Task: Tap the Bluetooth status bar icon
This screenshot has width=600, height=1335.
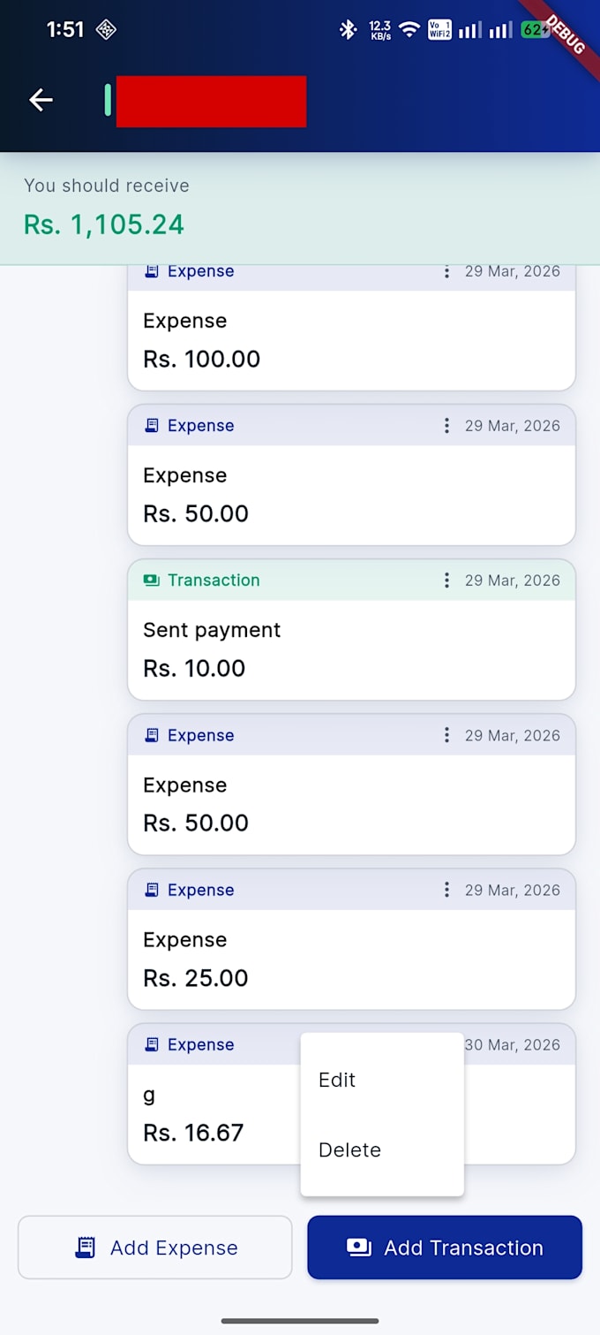Action: (348, 30)
